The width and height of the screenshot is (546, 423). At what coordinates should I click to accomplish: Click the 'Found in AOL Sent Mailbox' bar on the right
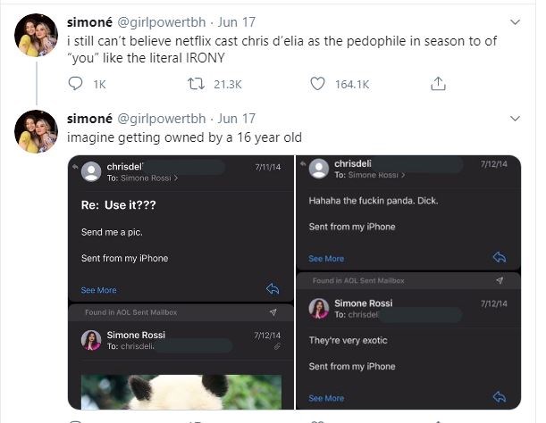point(357,280)
